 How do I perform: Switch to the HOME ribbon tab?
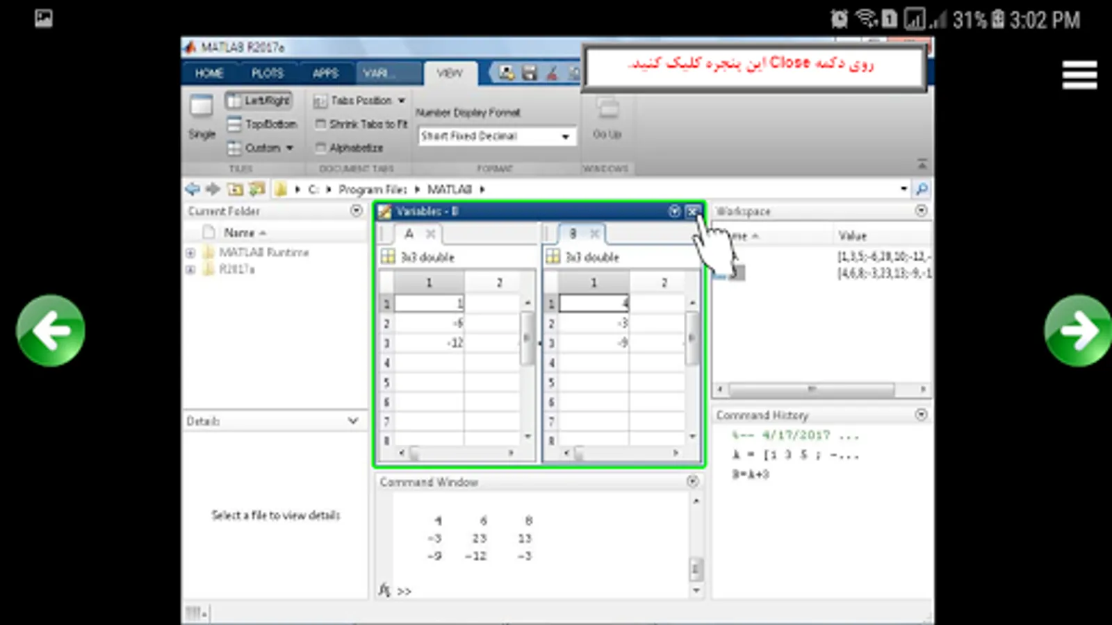click(x=209, y=73)
